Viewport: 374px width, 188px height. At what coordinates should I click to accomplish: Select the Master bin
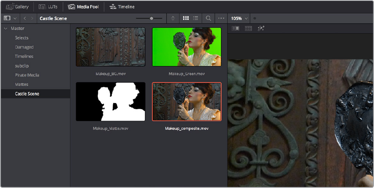click(x=18, y=28)
